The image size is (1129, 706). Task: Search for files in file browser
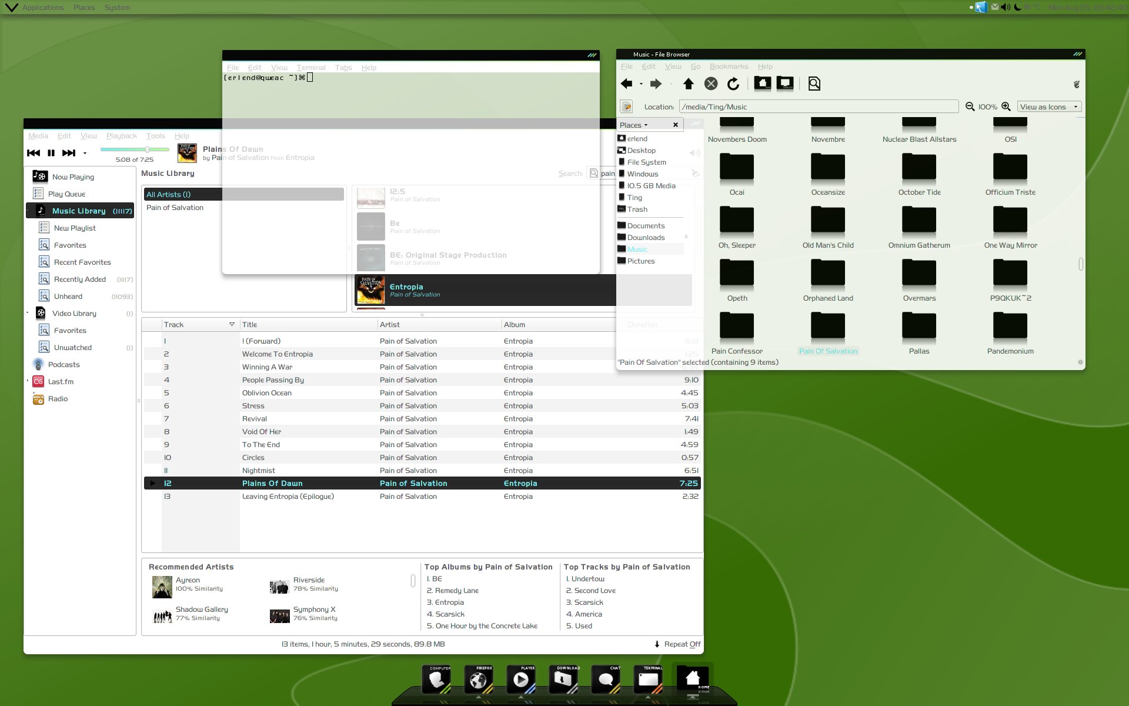tap(814, 84)
